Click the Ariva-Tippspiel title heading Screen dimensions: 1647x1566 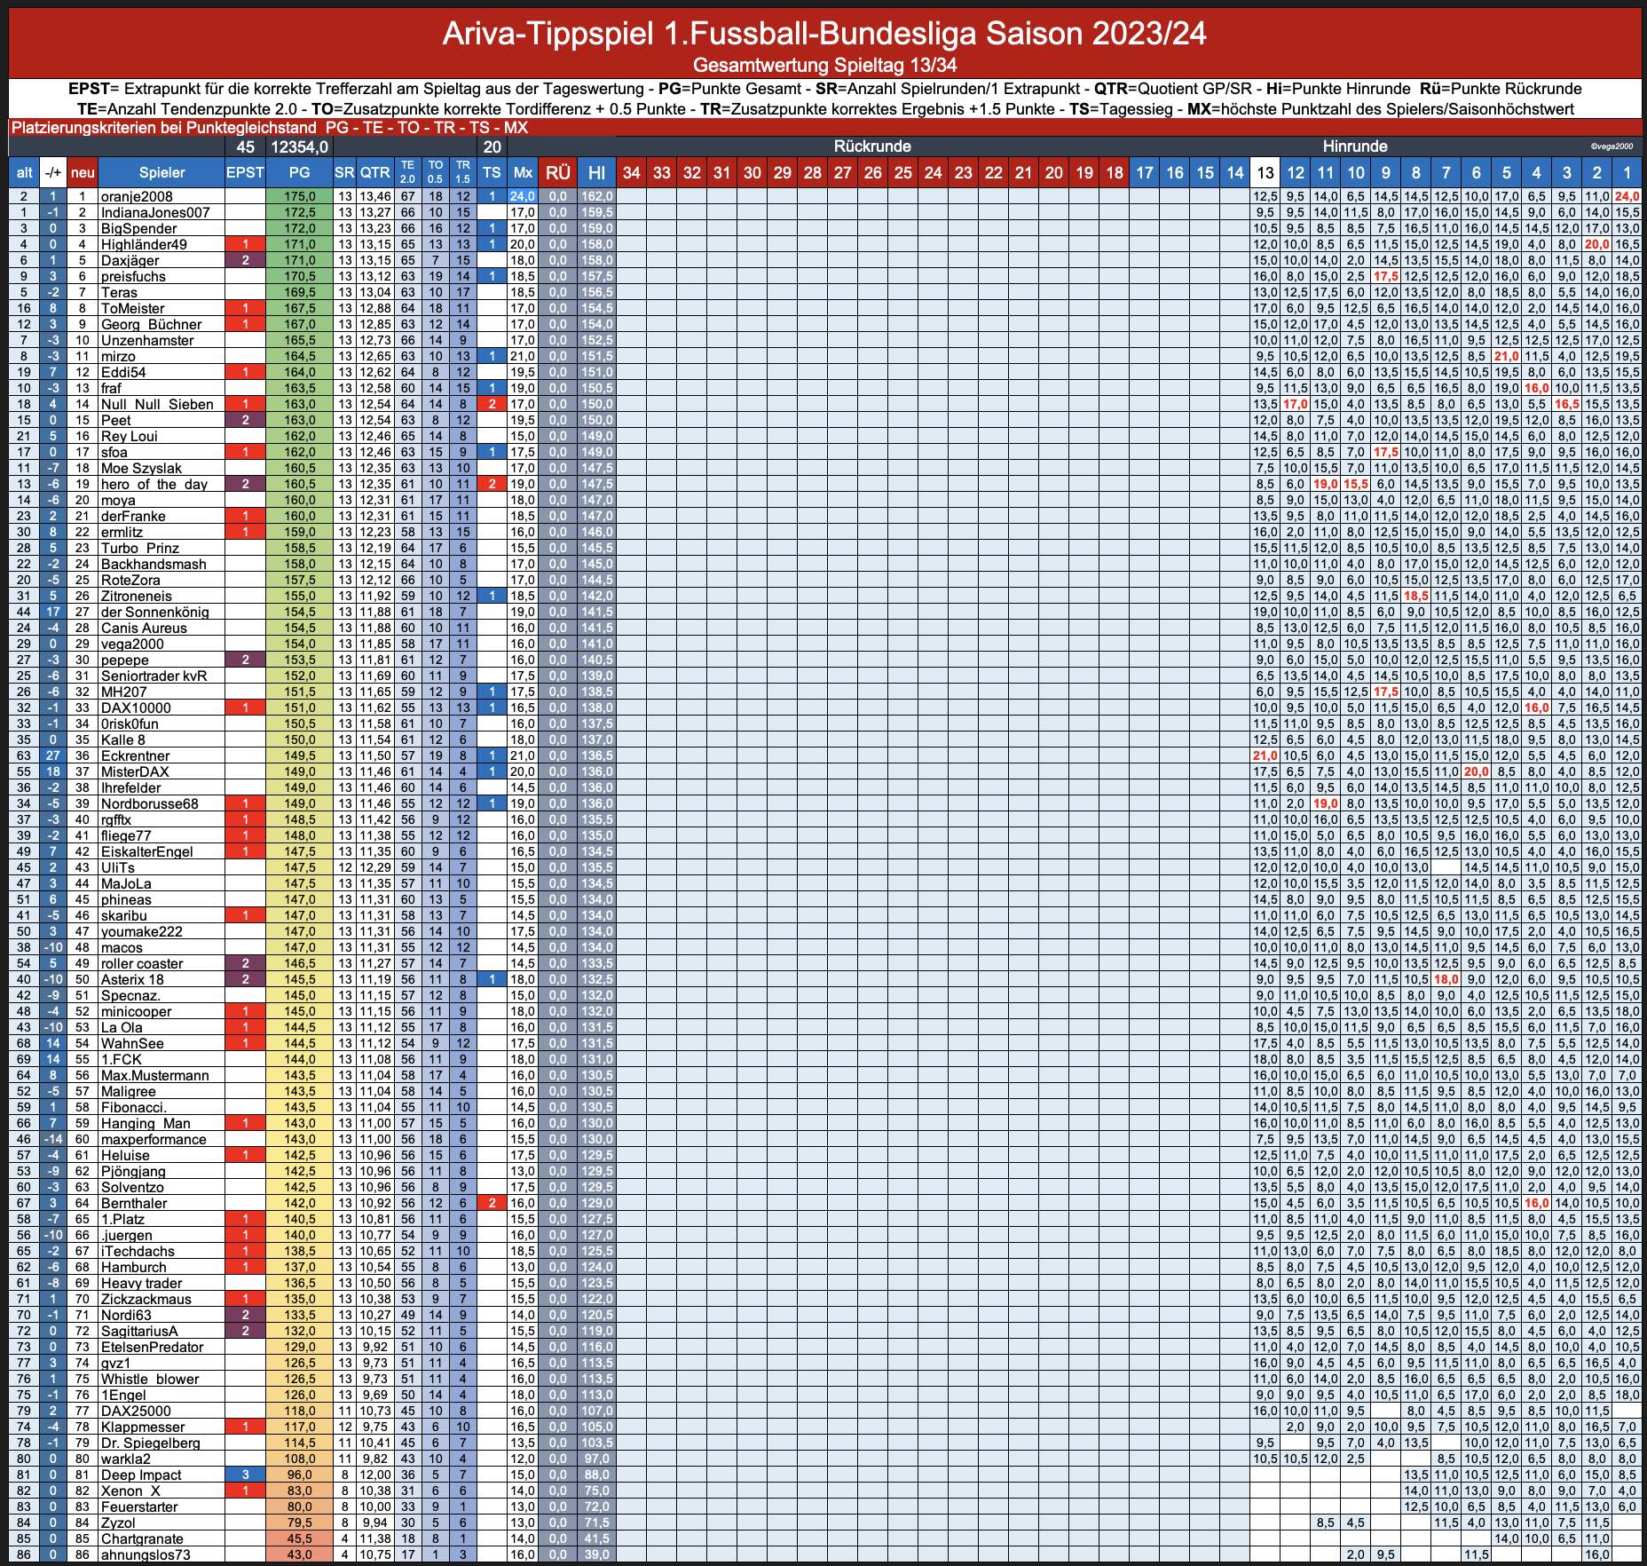pos(824,34)
